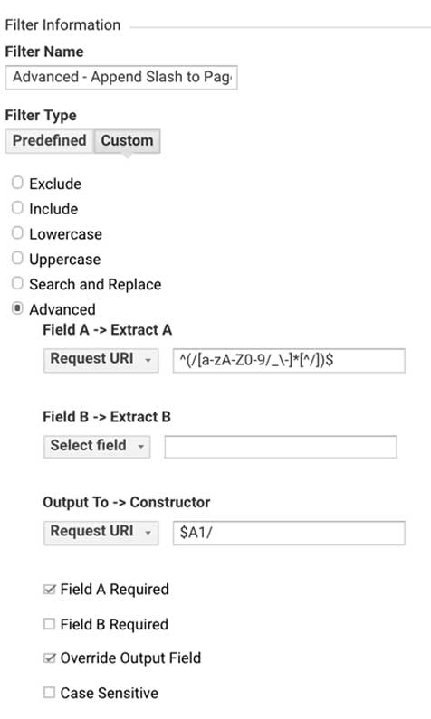
Task: Click the Extract A regex input field
Action: tap(289, 361)
